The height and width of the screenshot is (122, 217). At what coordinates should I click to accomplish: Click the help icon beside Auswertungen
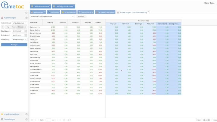[27, 18]
